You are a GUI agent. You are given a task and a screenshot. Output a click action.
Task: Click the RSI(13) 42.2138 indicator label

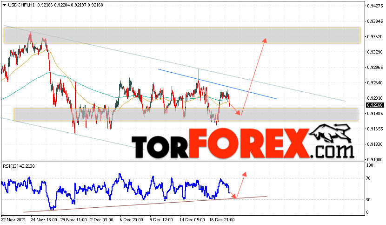(19, 166)
